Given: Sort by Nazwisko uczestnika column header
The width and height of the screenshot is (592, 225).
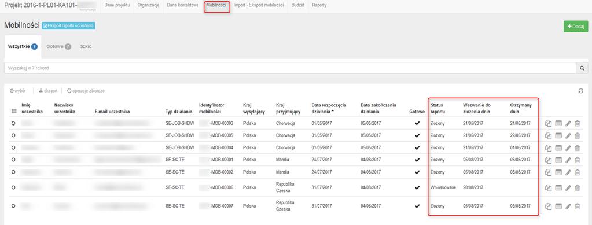Looking at the screenshot, I should pos(65,108).
